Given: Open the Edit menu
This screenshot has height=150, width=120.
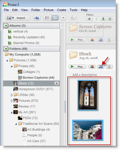Looking at the screenshot, I should (15, 10).
